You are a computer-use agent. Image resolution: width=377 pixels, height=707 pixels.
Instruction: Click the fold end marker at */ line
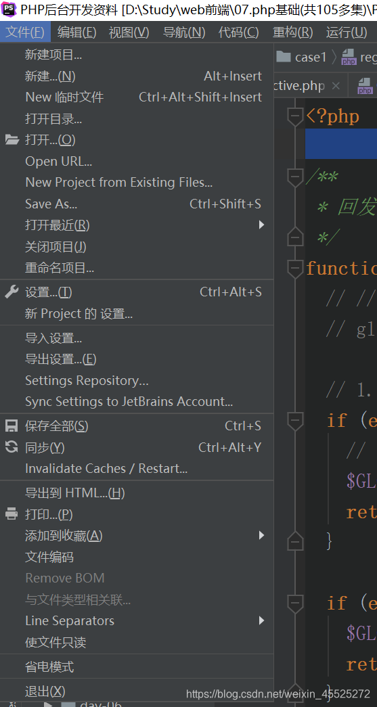coord(295,237)
